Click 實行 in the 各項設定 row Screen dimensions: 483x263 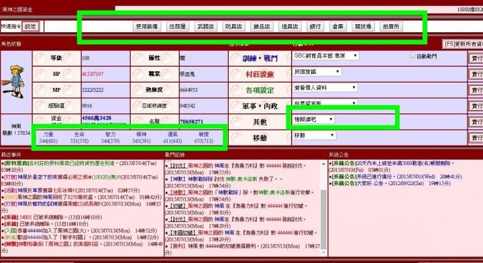(x=476, y=90)
